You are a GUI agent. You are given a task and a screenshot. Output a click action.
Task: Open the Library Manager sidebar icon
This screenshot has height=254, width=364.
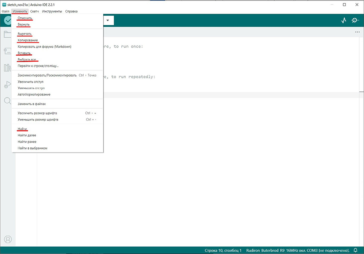(8, 68)
